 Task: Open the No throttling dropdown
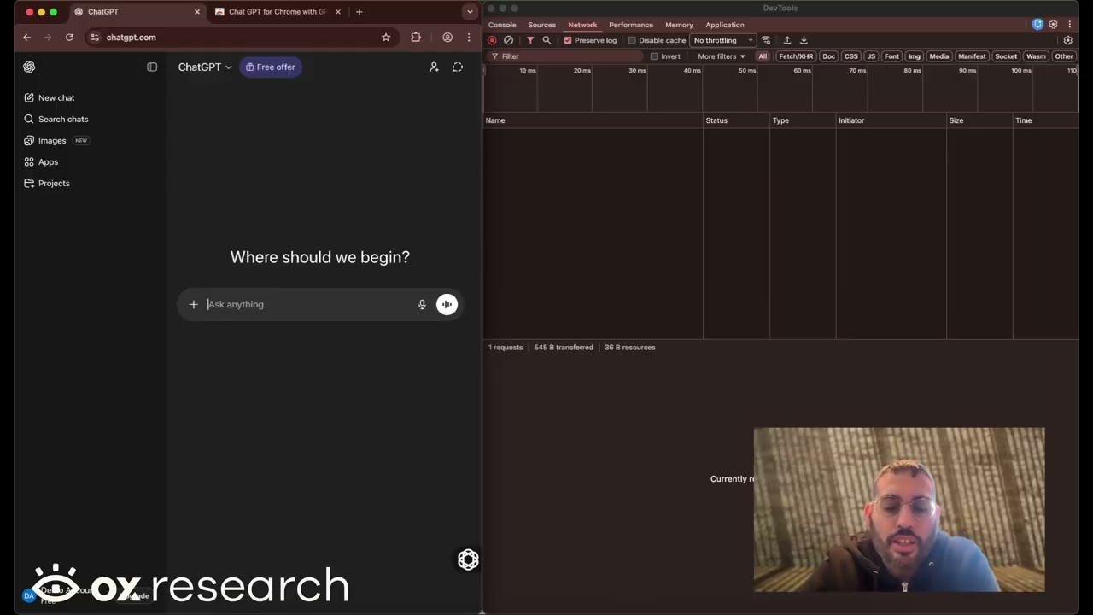[722, 40]
